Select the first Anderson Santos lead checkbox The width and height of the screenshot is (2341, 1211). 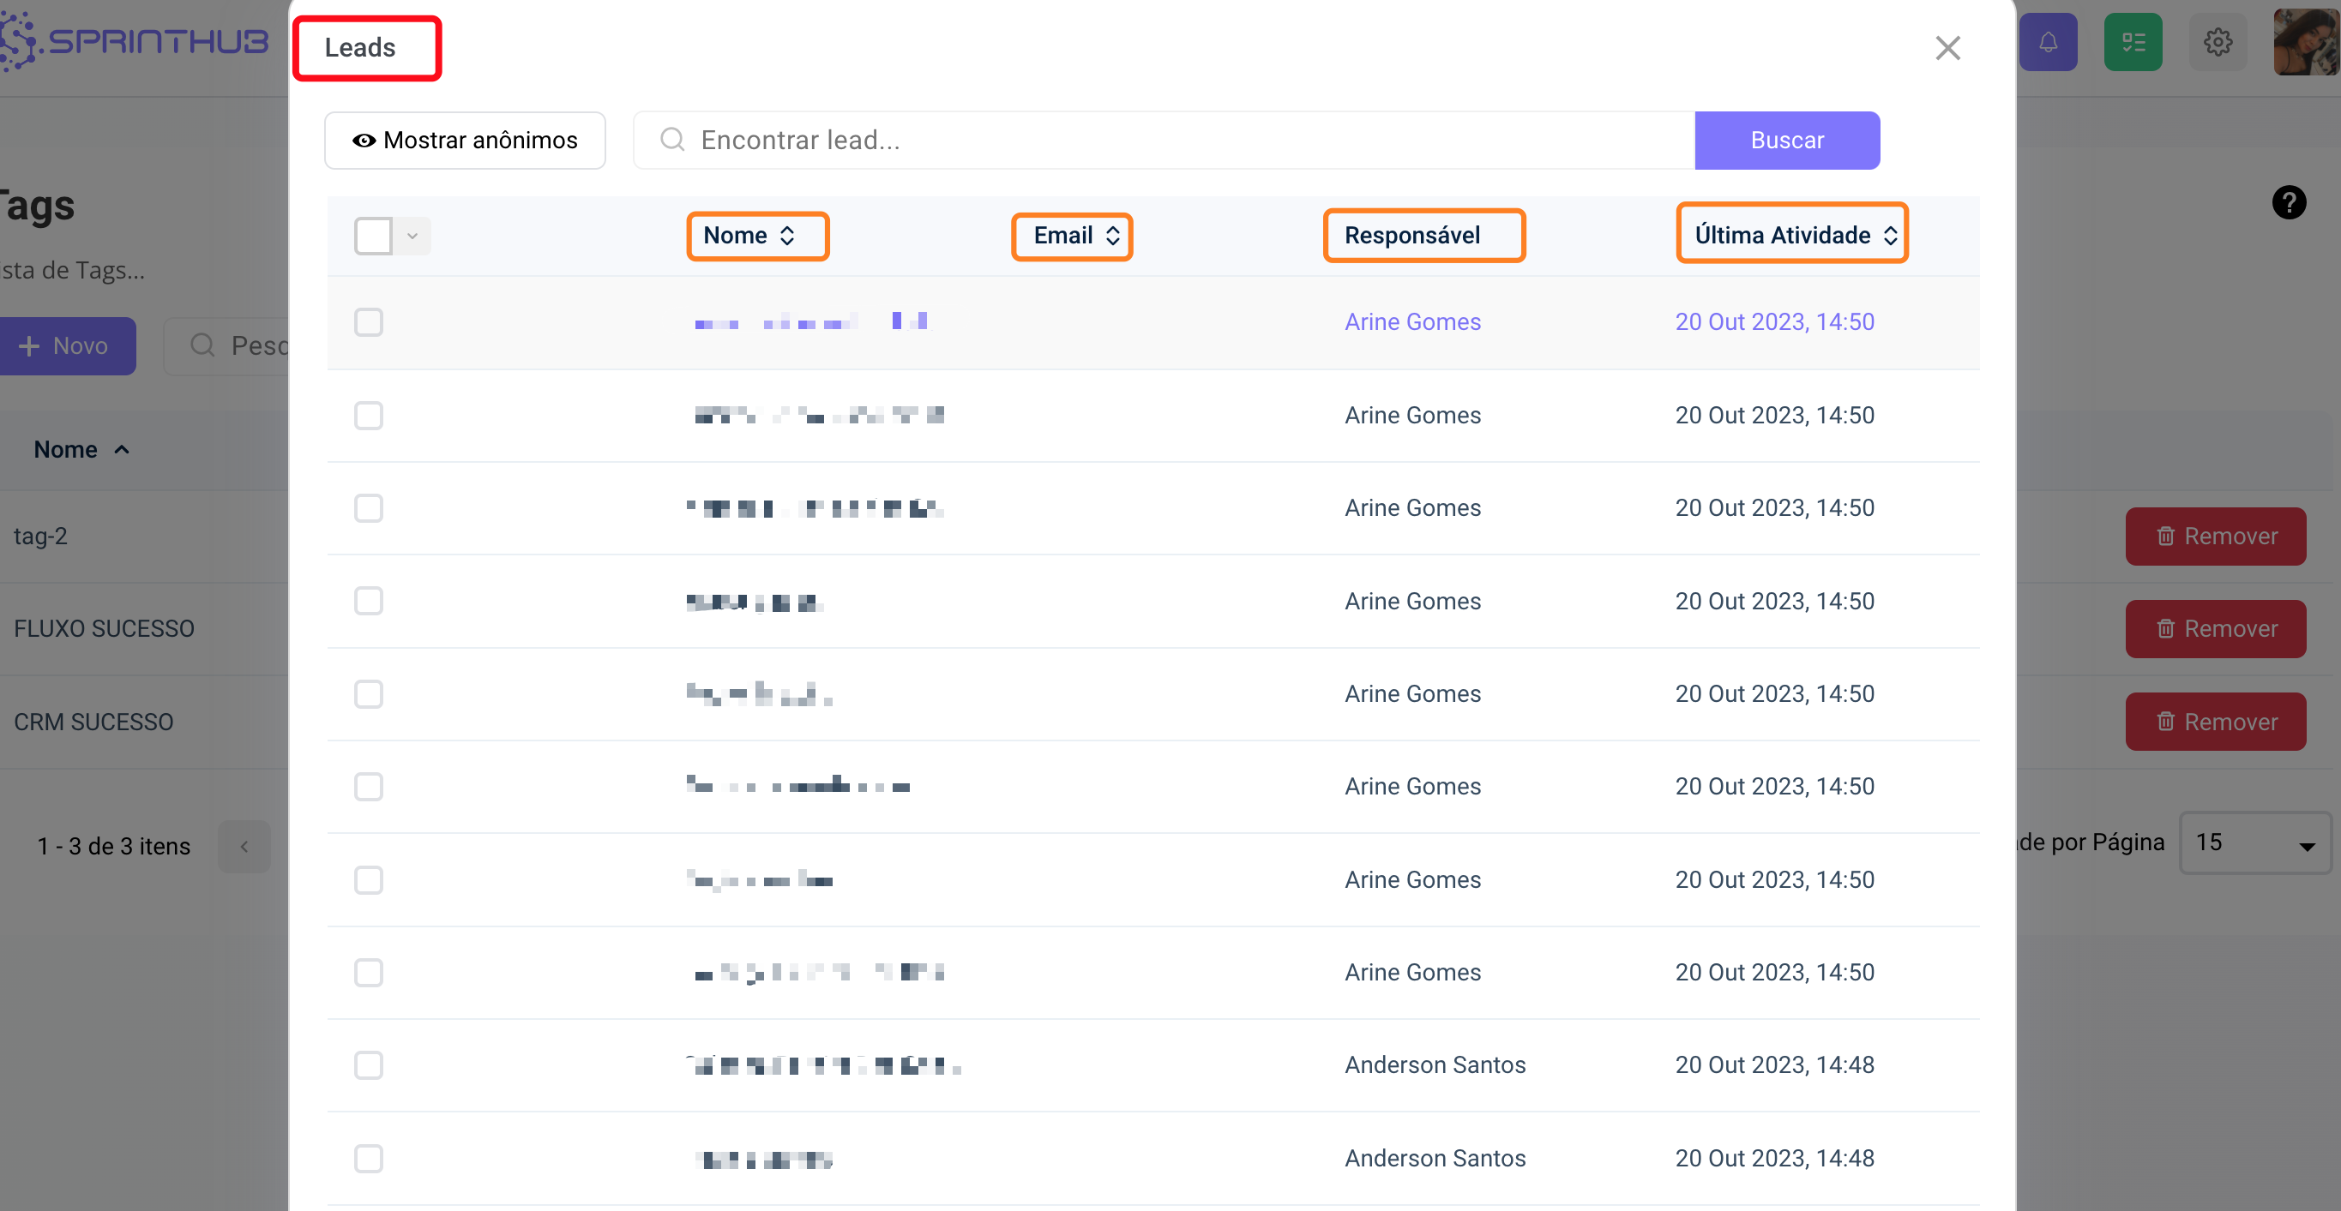[x=368, y=1064]
